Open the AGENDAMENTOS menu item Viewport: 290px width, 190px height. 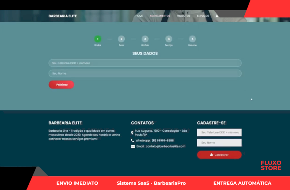tap(160, 16)
